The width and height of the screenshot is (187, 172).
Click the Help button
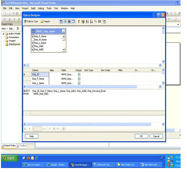(x=31, y=136)
